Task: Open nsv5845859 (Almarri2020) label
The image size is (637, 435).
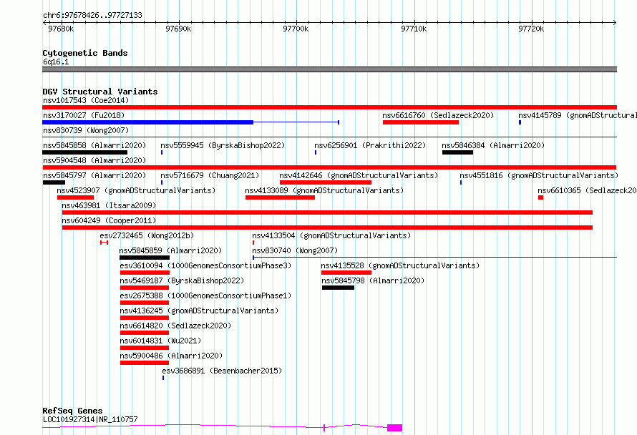Action: (170, 250)
